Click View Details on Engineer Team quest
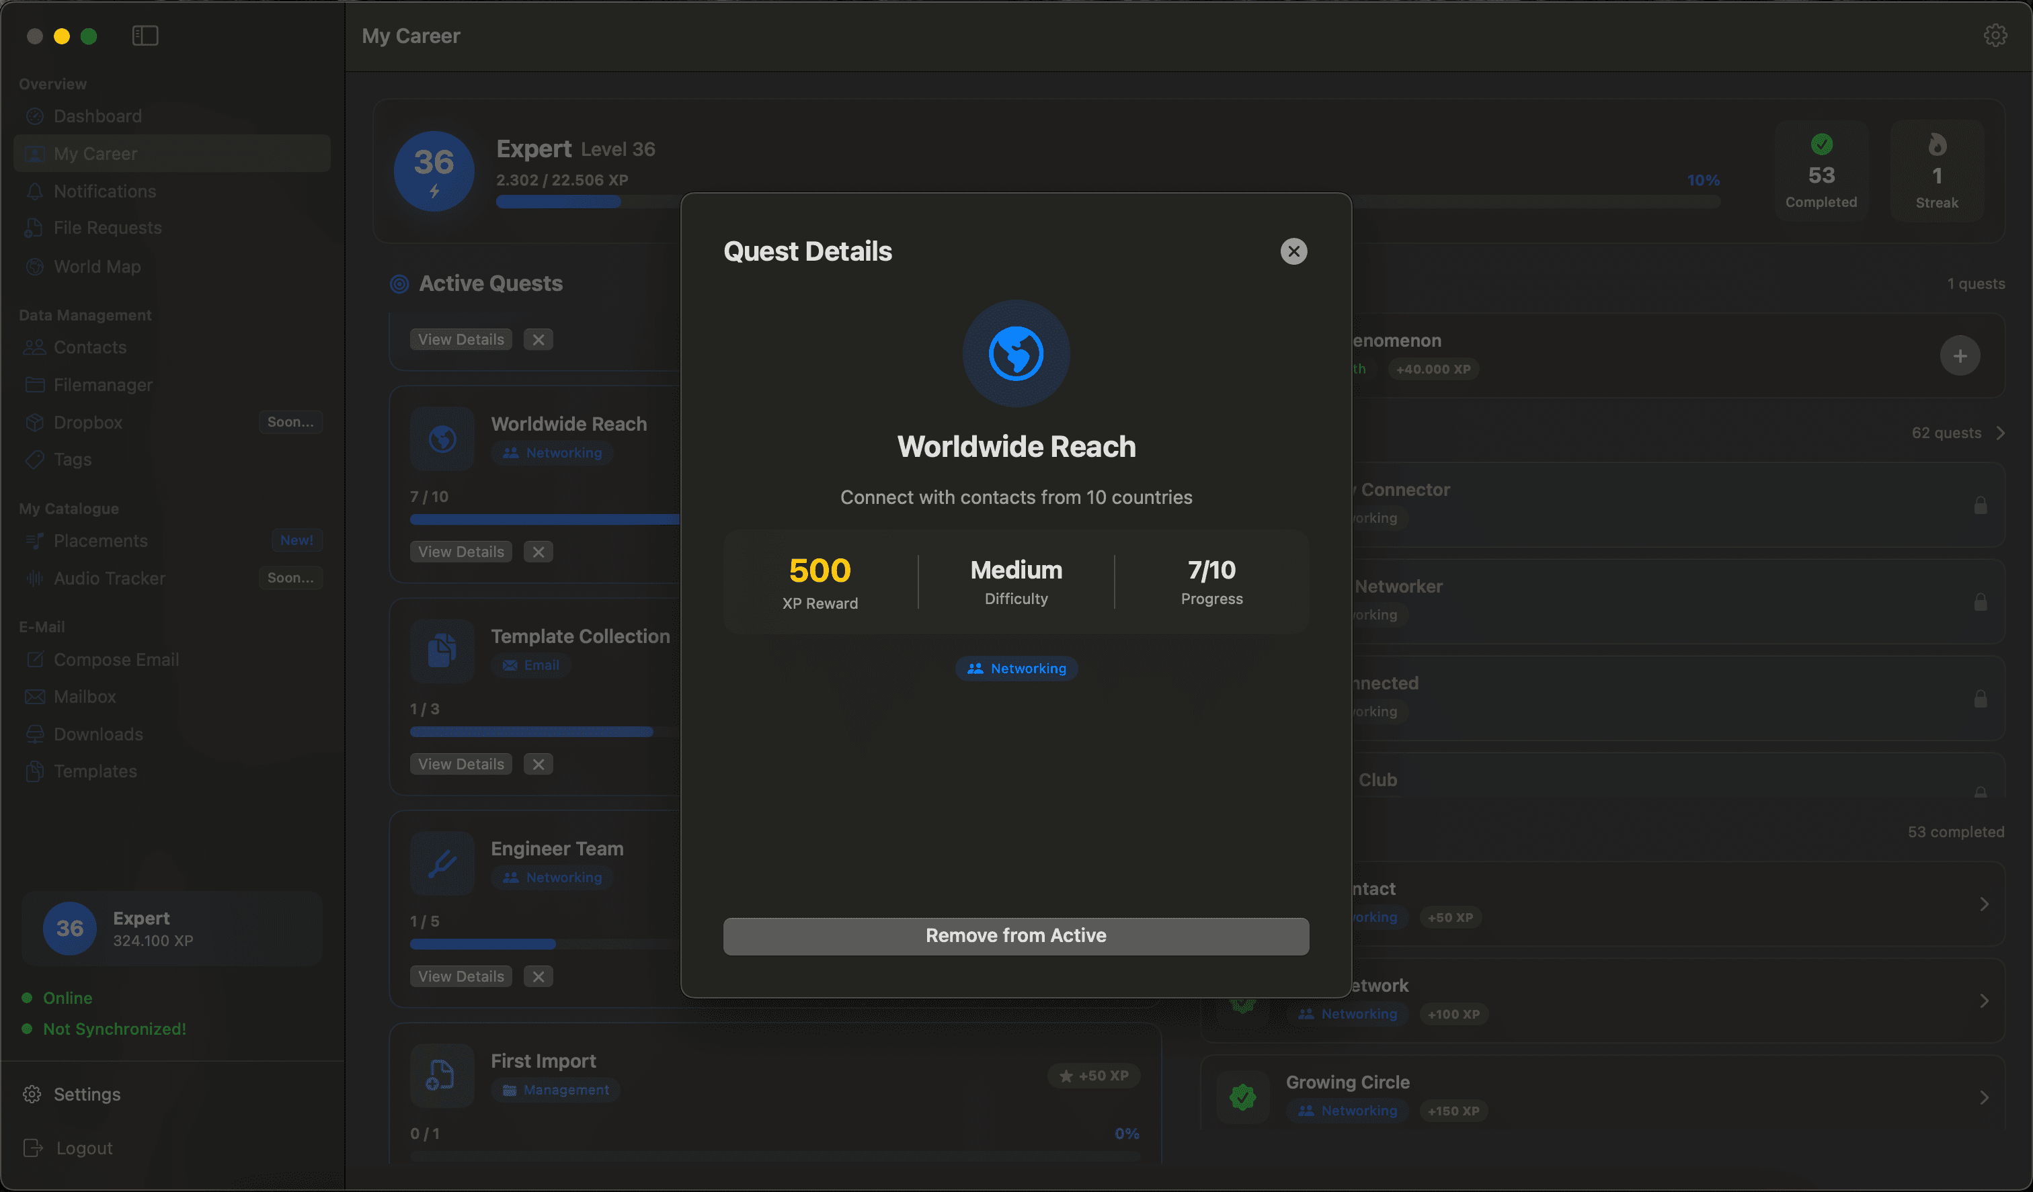 460,976
